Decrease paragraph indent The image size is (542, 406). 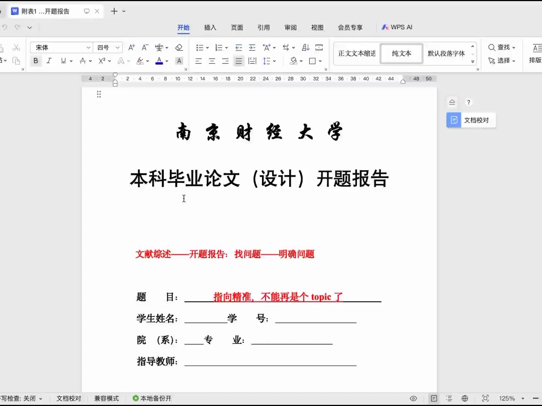click(x=239, y=47)
